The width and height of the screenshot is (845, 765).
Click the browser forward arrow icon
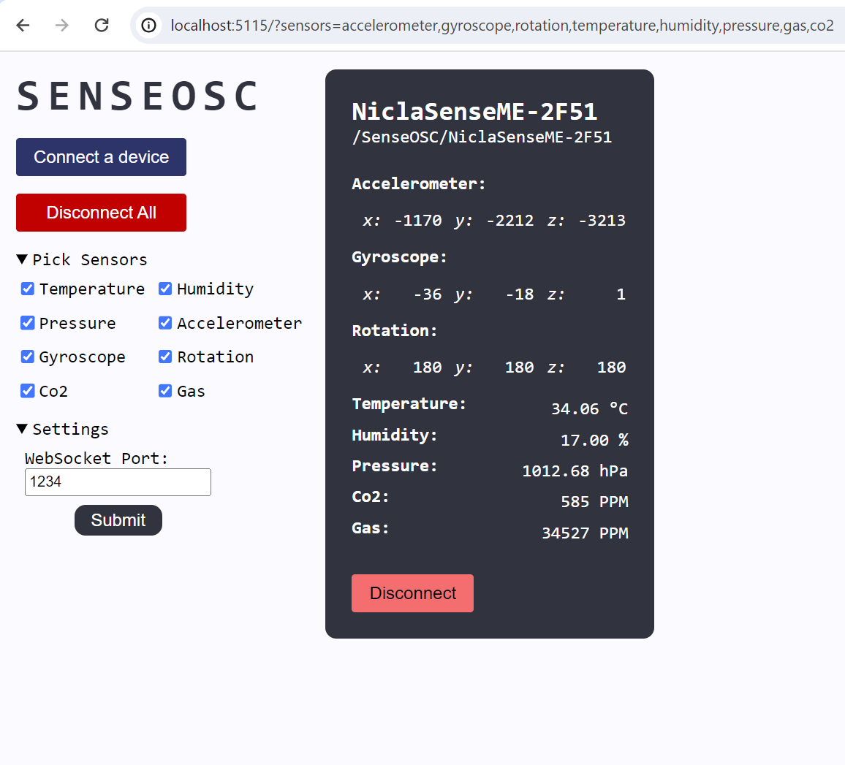[x=62, y=25]
